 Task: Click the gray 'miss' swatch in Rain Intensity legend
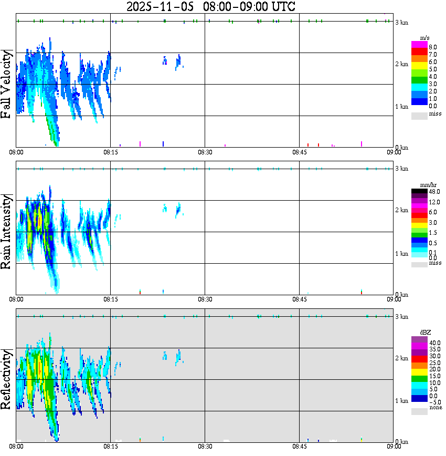click(419, 265)
